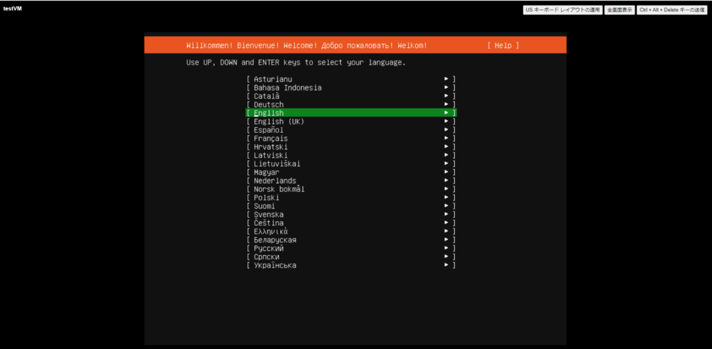Image resolution: width=712 pixels, height=349 pixels.
Task: Click the arrow beside Polski
Action: click(x=447, y=198)
